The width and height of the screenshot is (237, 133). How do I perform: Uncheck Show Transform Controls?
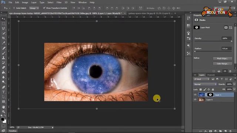[x=44, y=8]
